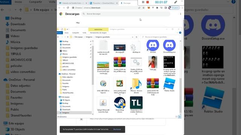Viewport: 241px width, 135px height.
Task: Select Música - Acceso directo shortcut
Action: (136, 85)
